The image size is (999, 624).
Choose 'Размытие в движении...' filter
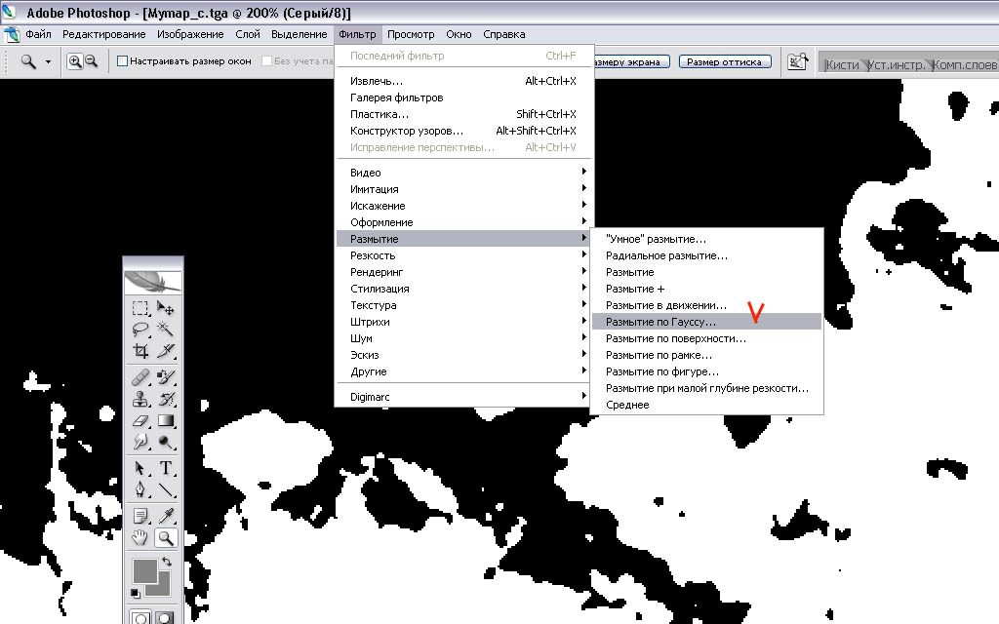(706, 305)
